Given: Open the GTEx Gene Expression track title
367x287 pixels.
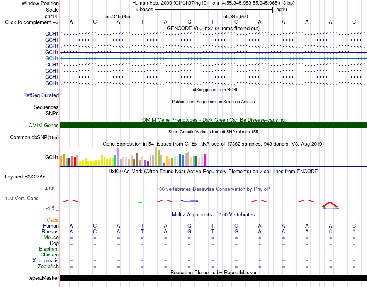Looking at the screenshot, I should [x=213, y=144].
